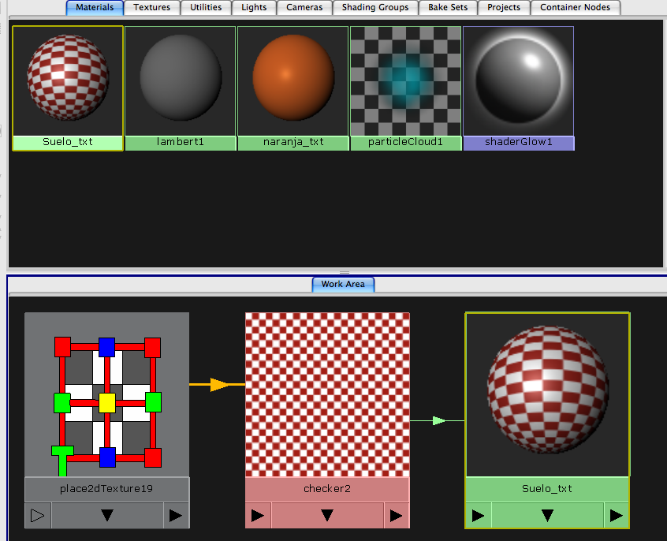The height and width of the screenshot is (541, 667).
Task: Select the particleCloud1 material swatch
Action: click(x=405, y=79)
